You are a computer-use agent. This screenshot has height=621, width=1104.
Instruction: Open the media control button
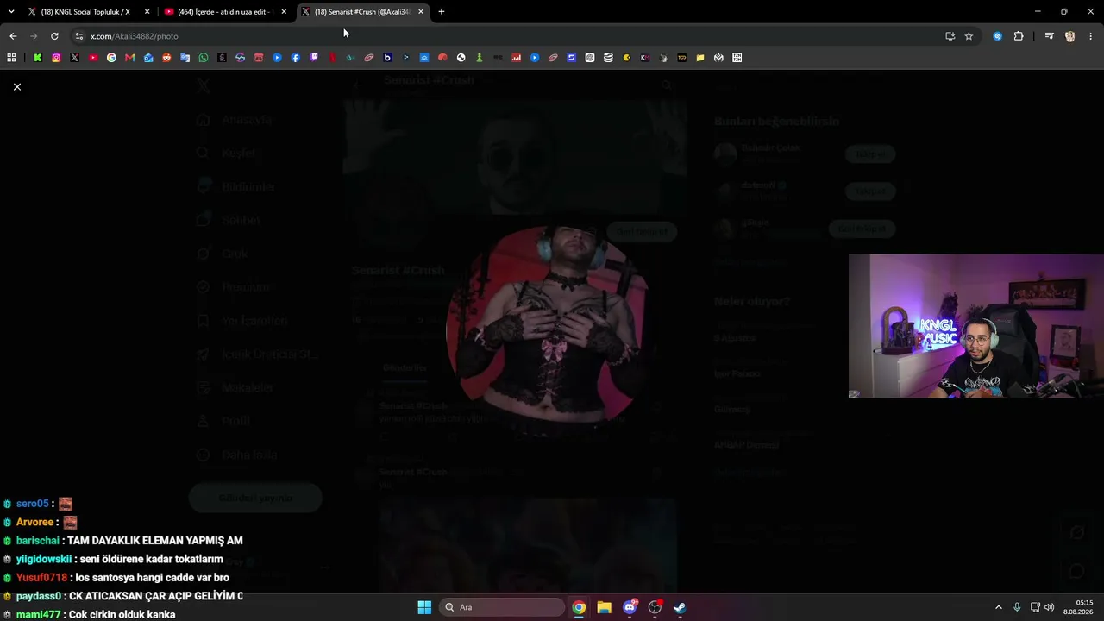(1049, 36)
